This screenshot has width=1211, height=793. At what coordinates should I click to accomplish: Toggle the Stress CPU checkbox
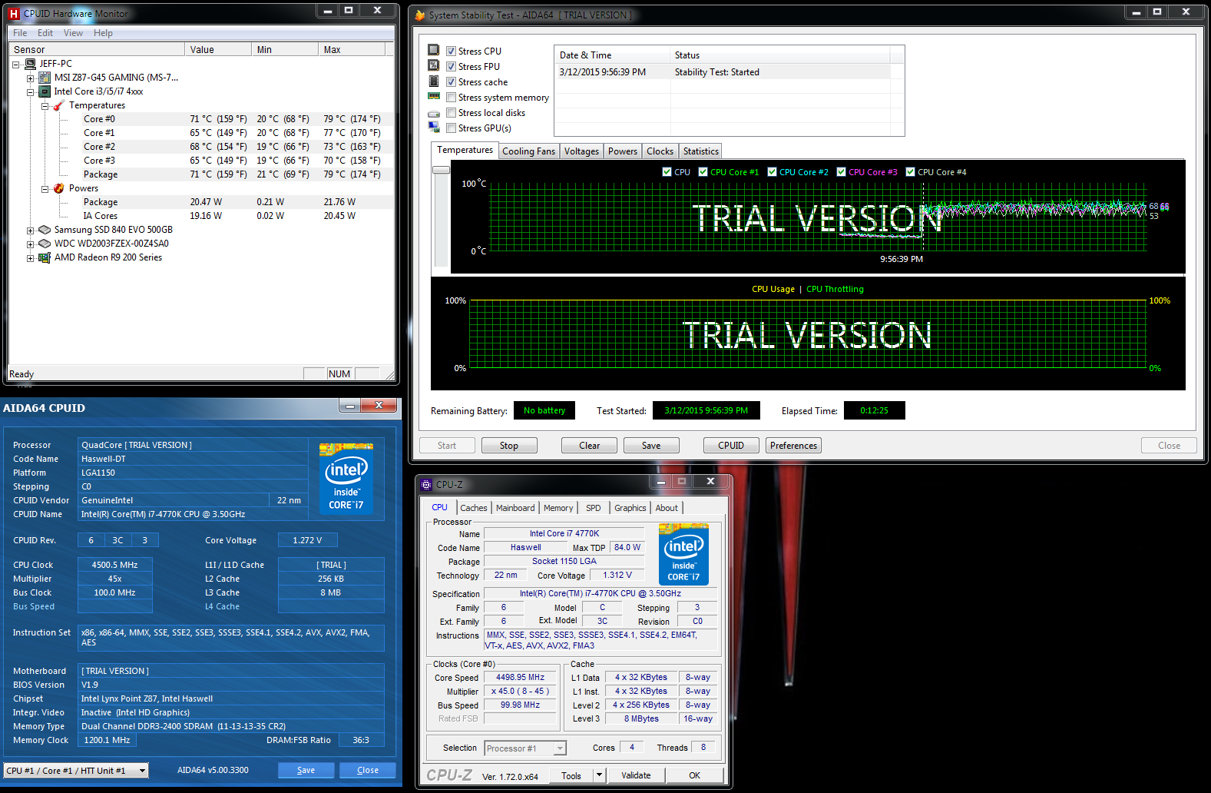[452, 51]
